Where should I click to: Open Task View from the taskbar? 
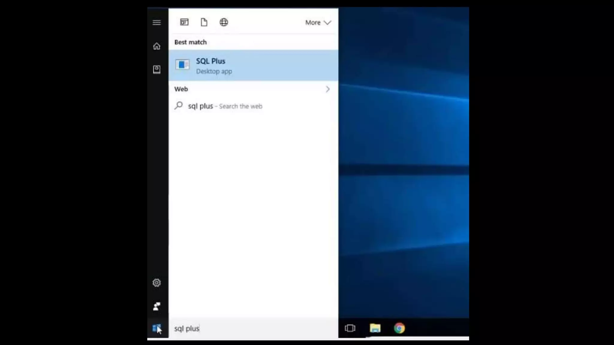[x=350, y=328]
